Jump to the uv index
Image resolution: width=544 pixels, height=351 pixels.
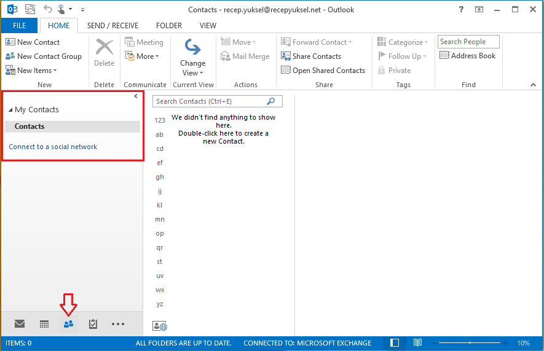[x=160, y=276]
